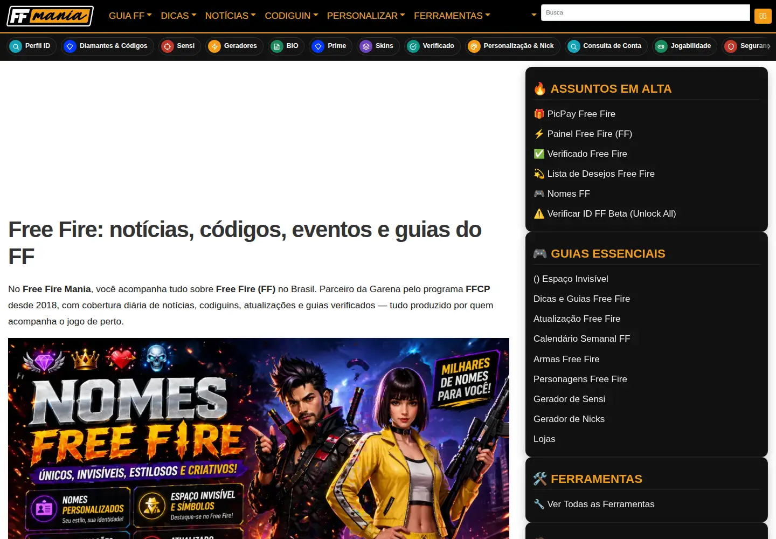Expand the CODIGUIN dropdown menu

click(x=292, y=16)
